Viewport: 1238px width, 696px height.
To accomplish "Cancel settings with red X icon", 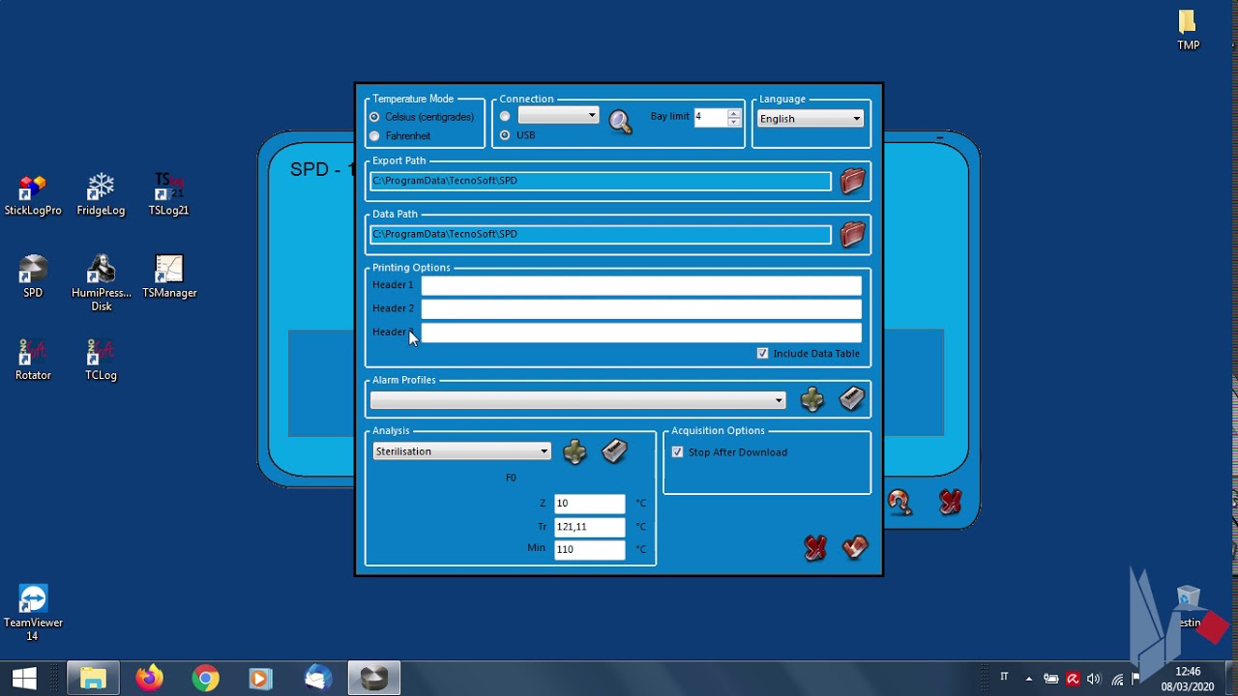I will (815, 548).
